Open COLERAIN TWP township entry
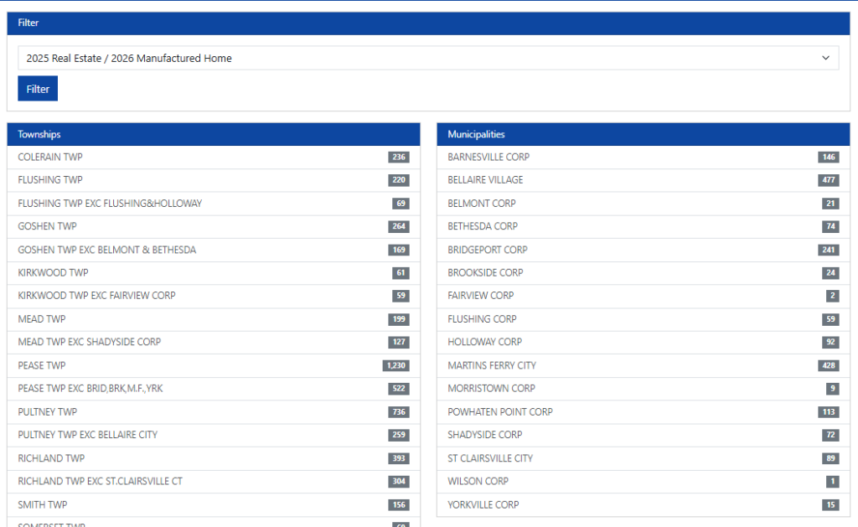The width and height of the screenshot is (858, 527). [50, 158]
